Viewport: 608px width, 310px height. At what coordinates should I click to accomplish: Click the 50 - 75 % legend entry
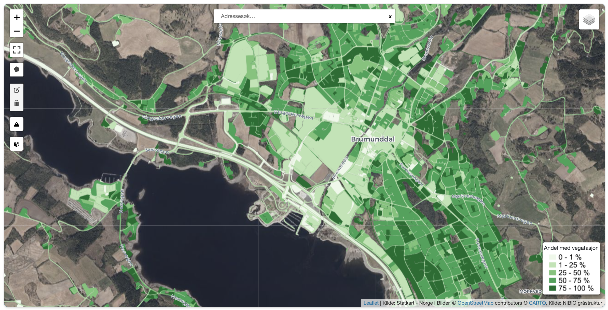point(574,281)
